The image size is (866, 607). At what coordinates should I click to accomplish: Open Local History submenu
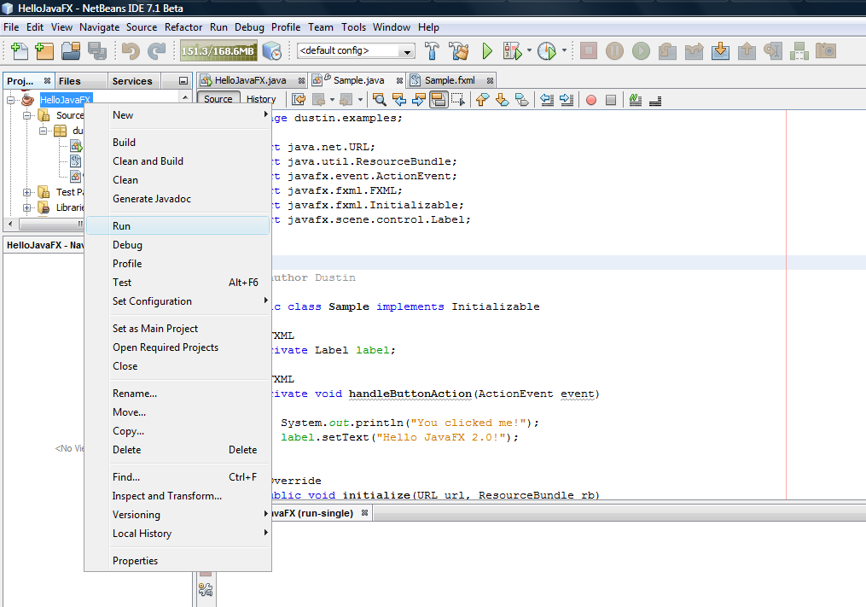pos(177,534)
